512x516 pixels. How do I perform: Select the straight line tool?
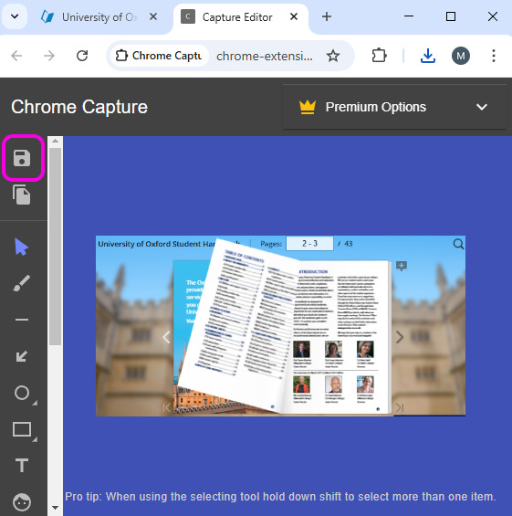pyautogui.click(x=22, y=320)
